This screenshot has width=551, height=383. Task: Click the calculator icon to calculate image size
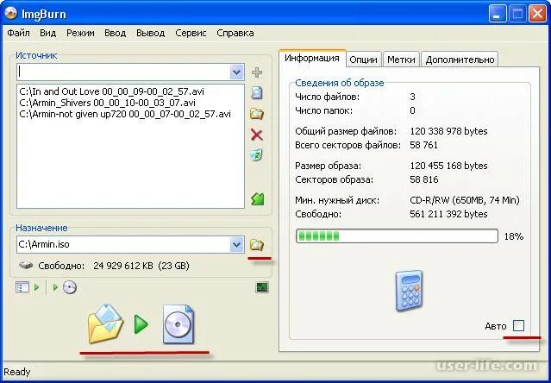coord(409,291)
